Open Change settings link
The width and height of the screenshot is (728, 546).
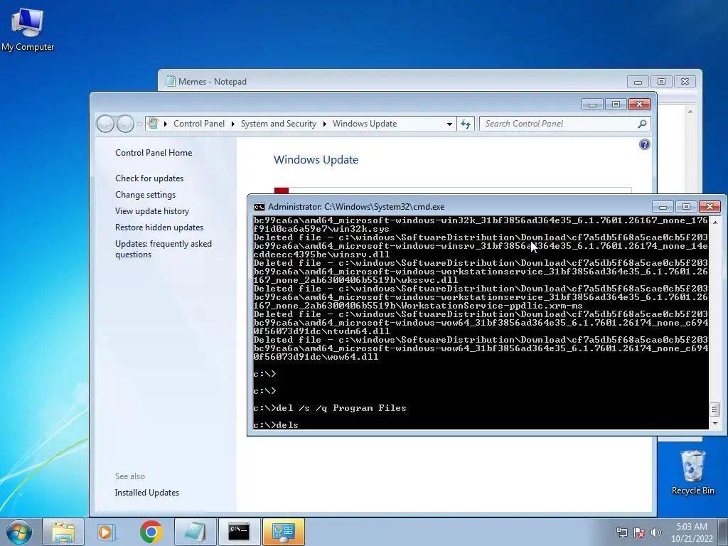(145, 195)
